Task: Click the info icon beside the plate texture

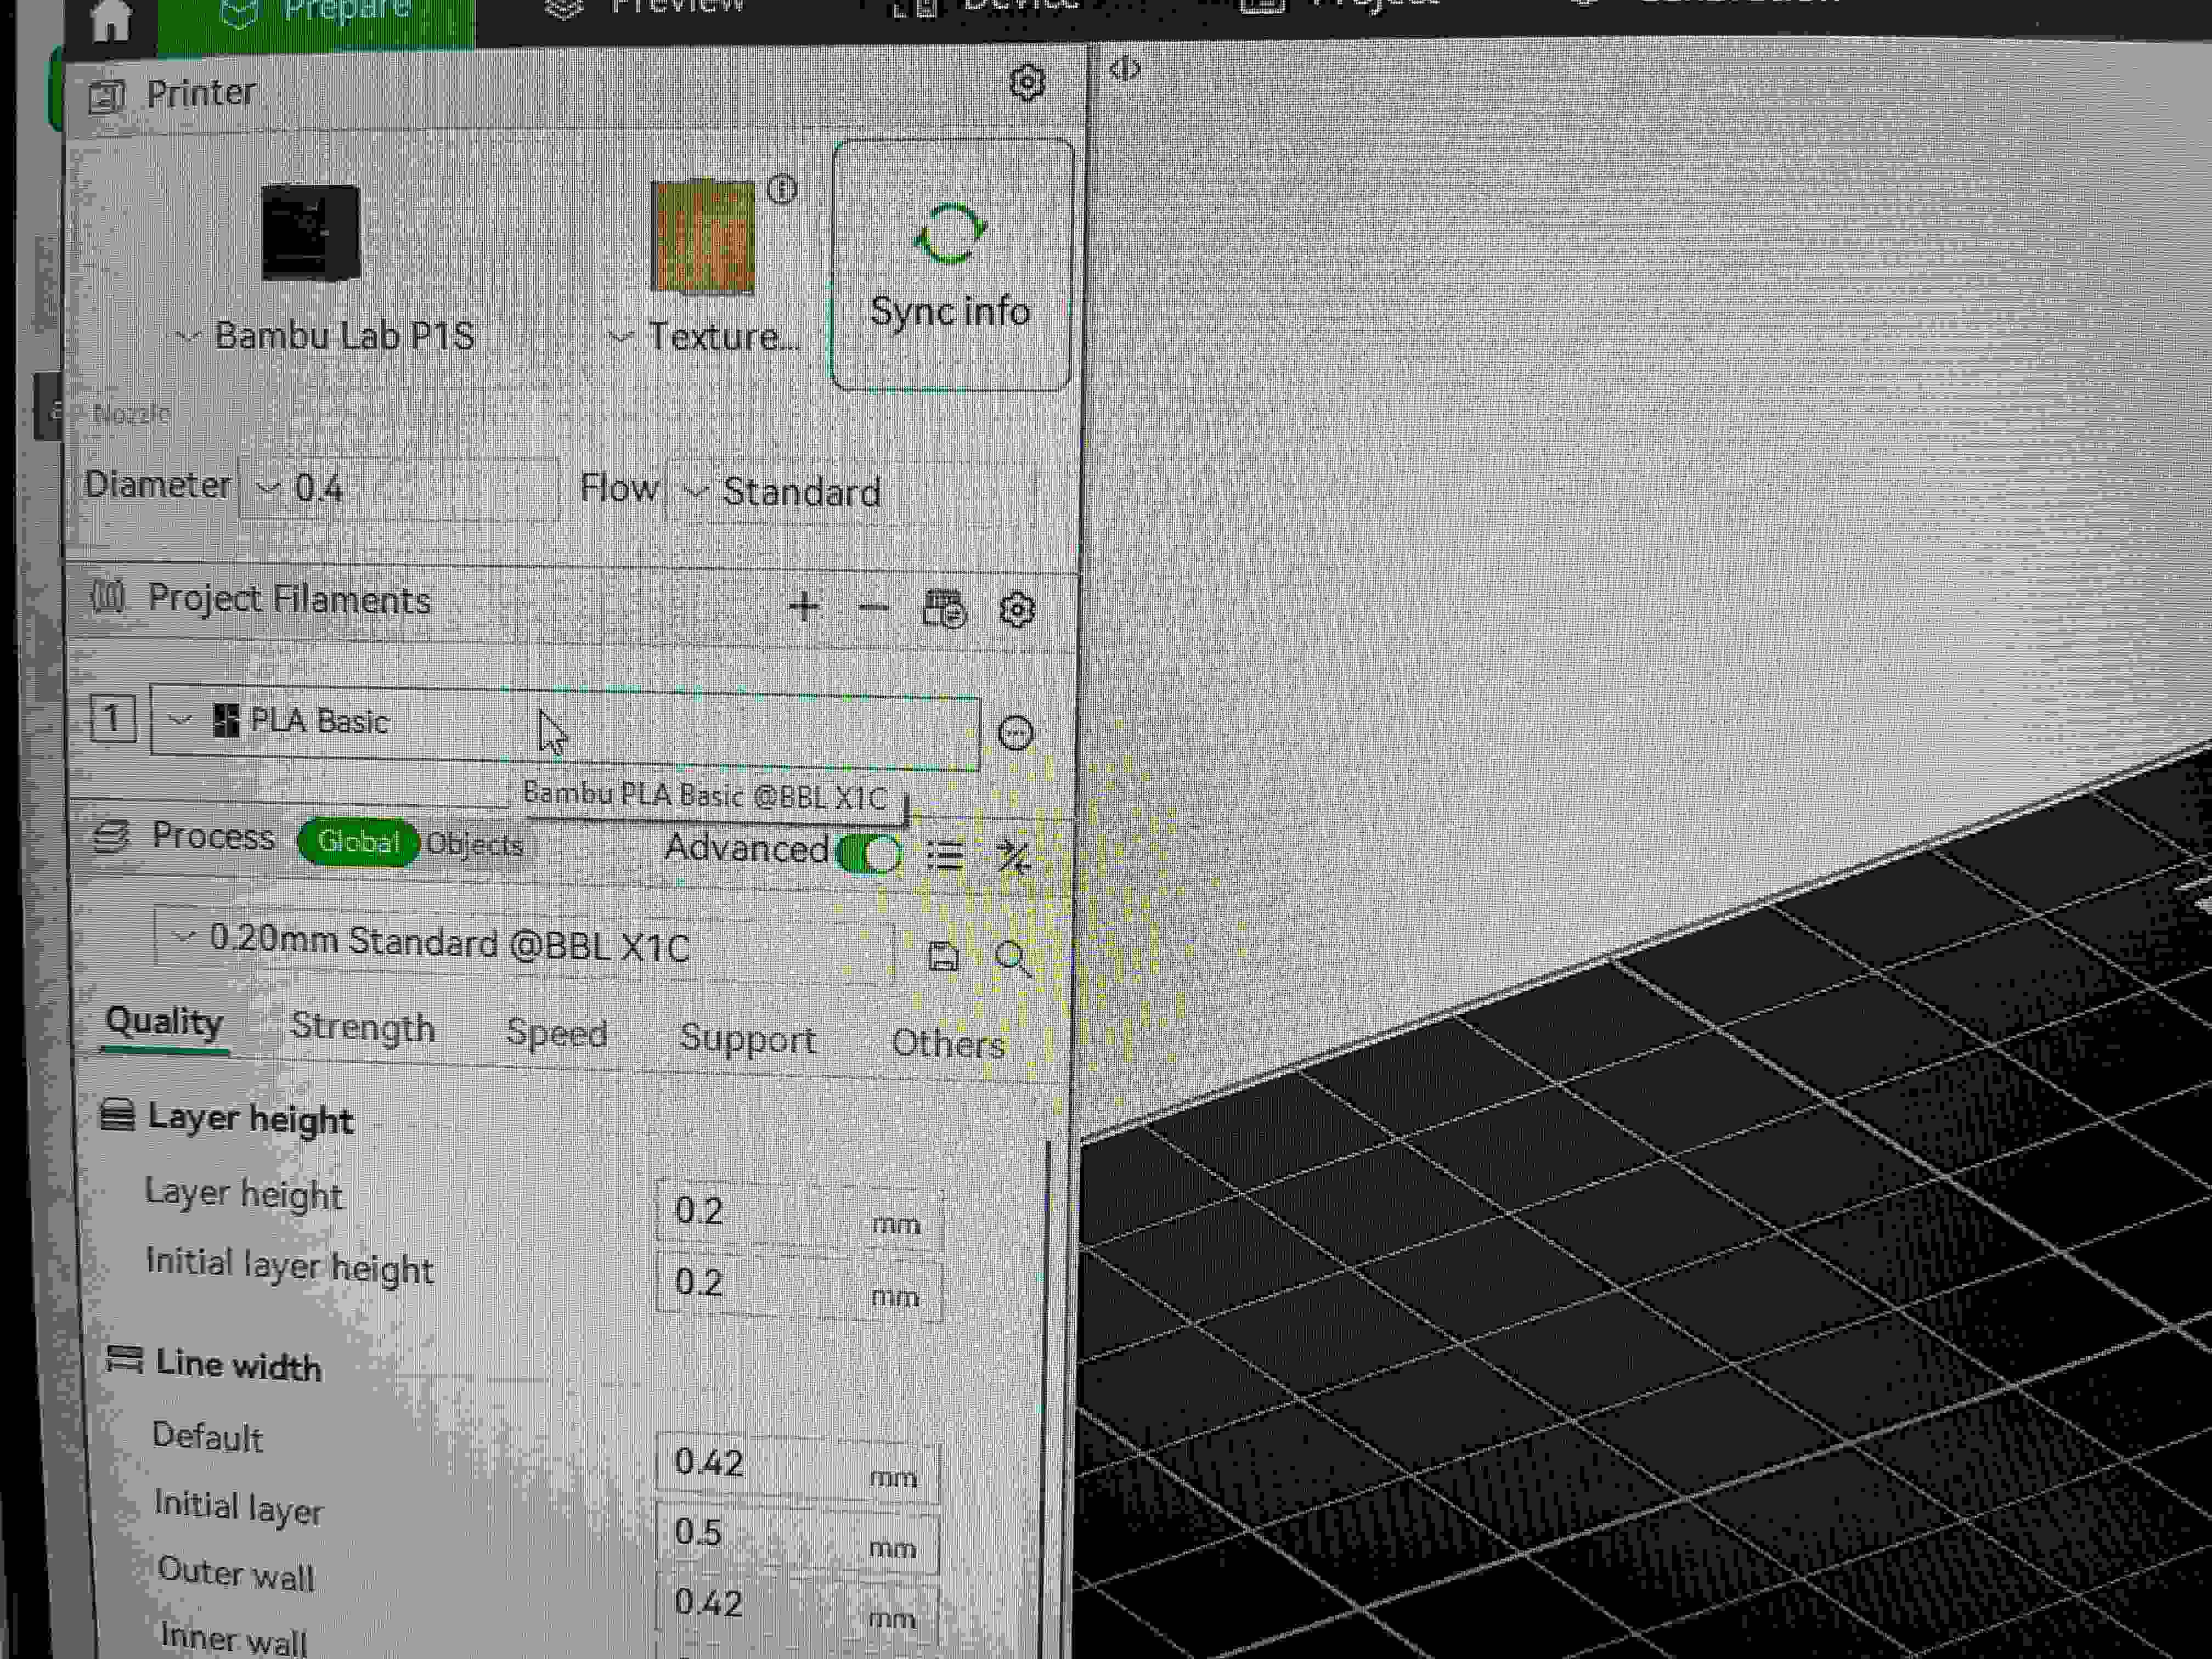Action: click(x=781, y=188)
